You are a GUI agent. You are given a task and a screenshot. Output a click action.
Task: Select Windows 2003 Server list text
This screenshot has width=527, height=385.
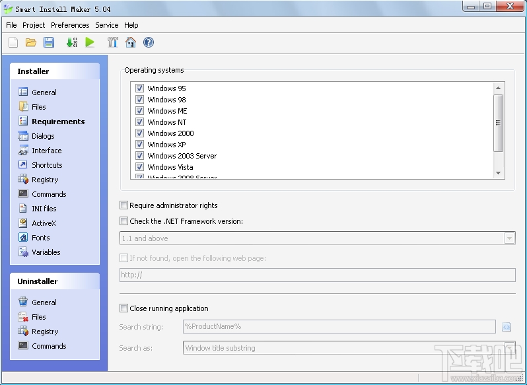tap(182, 156)
